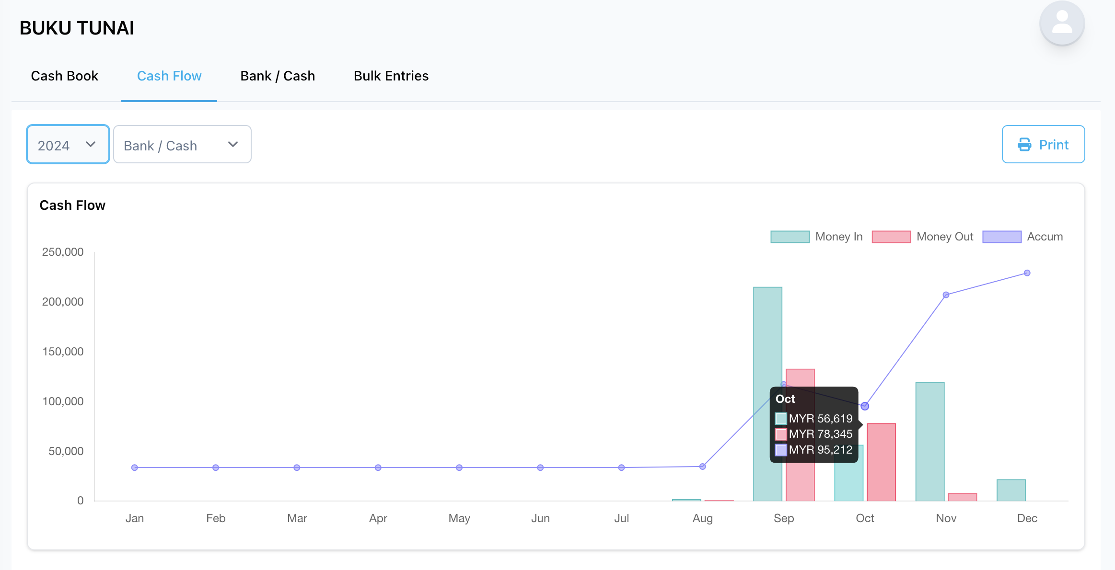The image size is (1115, 570).
Task: Click the printer icon in Print button
Action: pos(1024,145)
